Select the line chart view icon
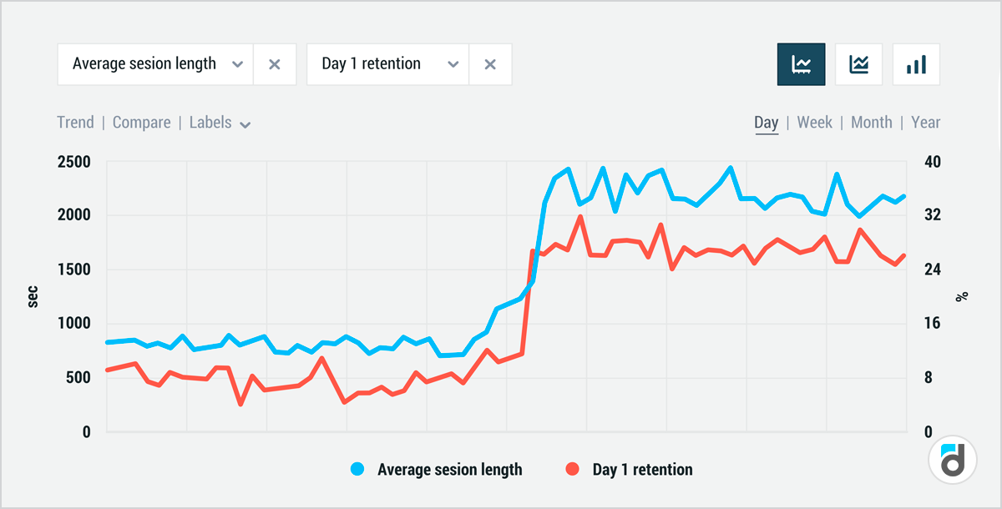The height and width of the screenshot is (509, 1002). click(801, 64)
